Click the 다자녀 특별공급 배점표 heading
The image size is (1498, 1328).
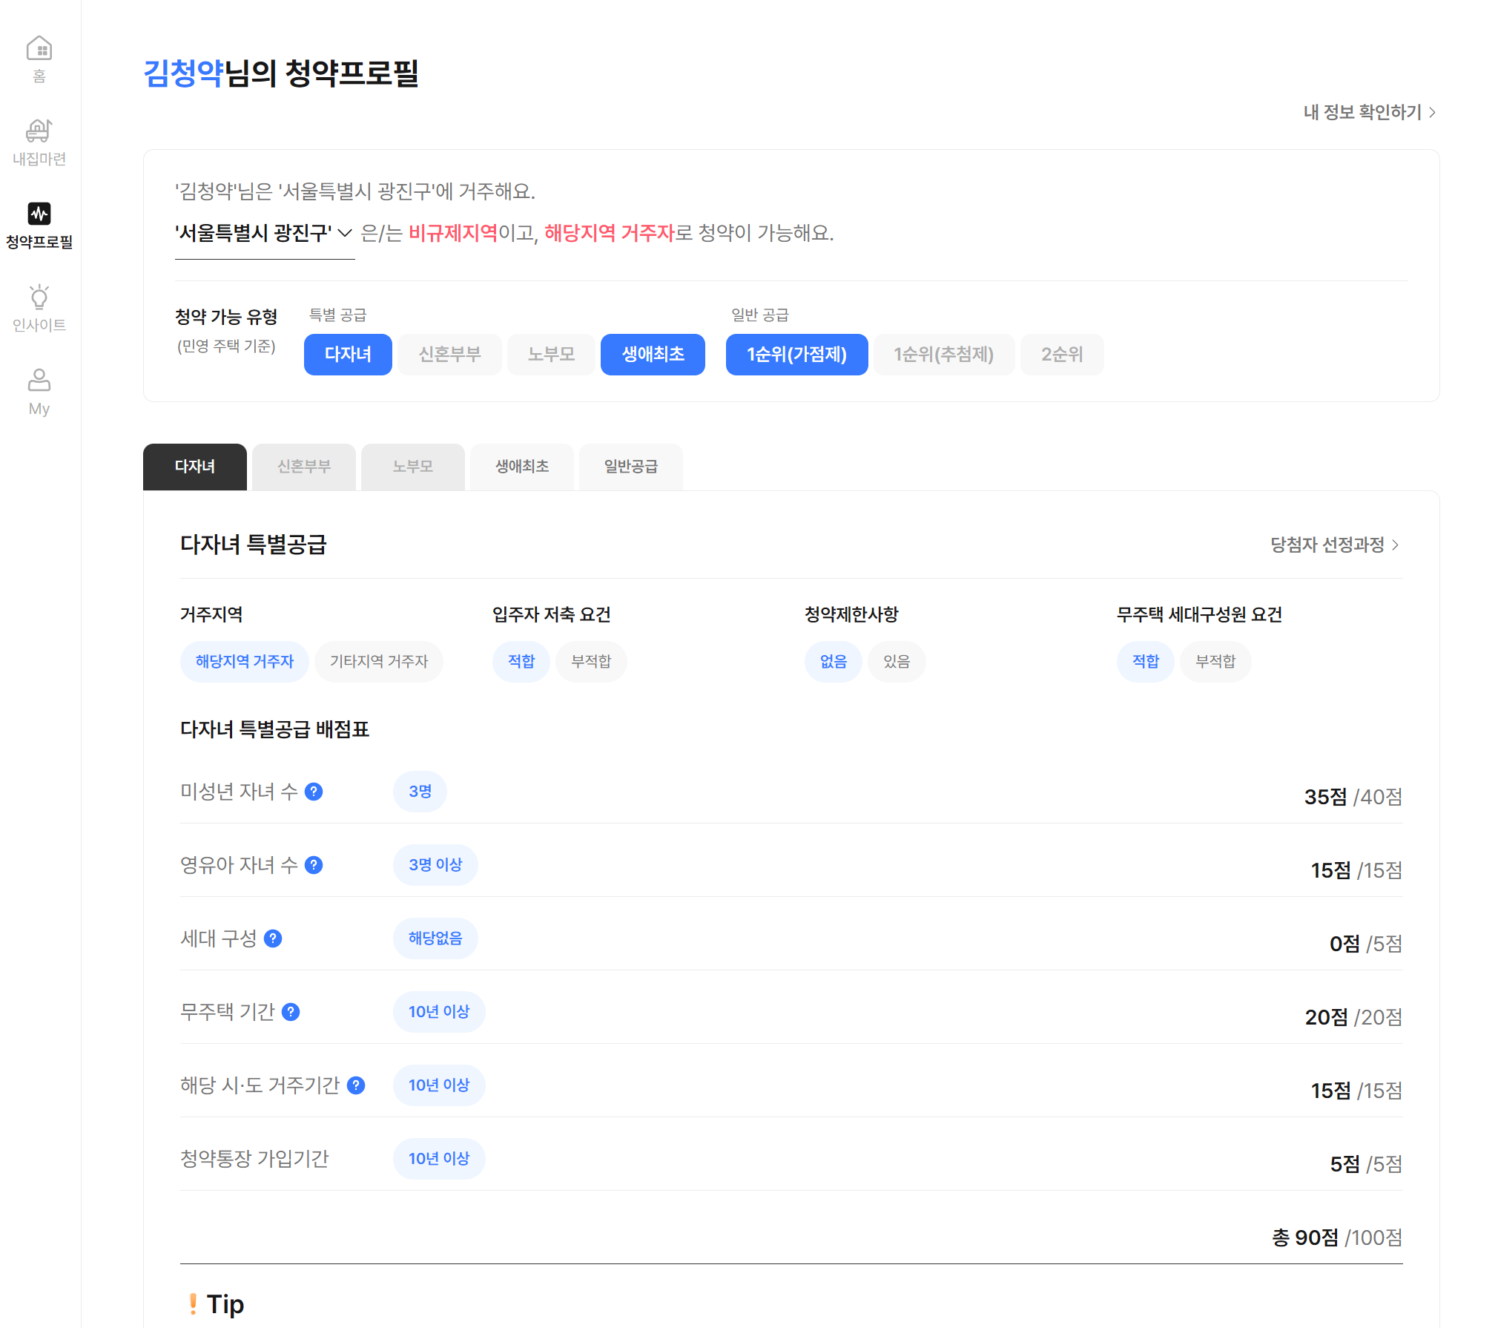click(x=274, y=729)
